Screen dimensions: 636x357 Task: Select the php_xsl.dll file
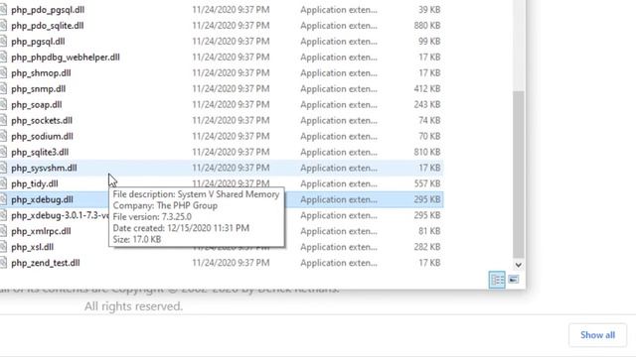pyautogui.click(x=33, y=247)
